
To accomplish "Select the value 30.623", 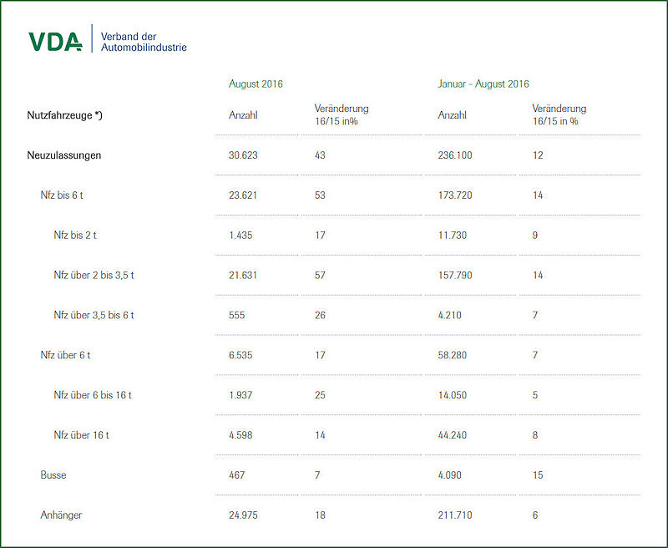I will point(243,155).
